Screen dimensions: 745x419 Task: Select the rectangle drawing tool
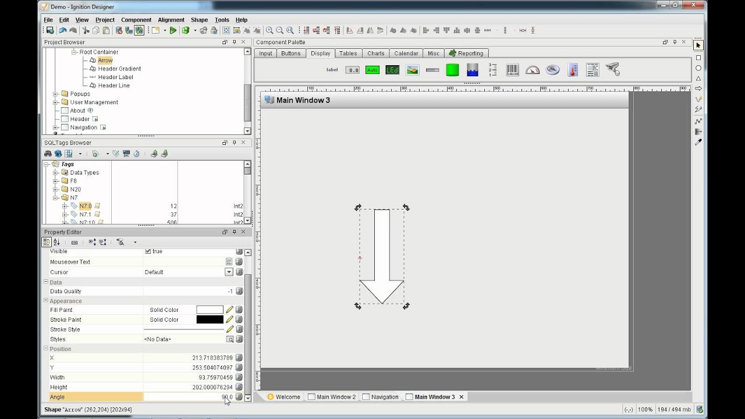698,58
